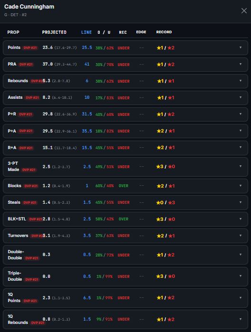251x332 pixels.
Task: Click the DVP #21 badge next to P+R
Action: pyautogui.click(x=26, y=114)
